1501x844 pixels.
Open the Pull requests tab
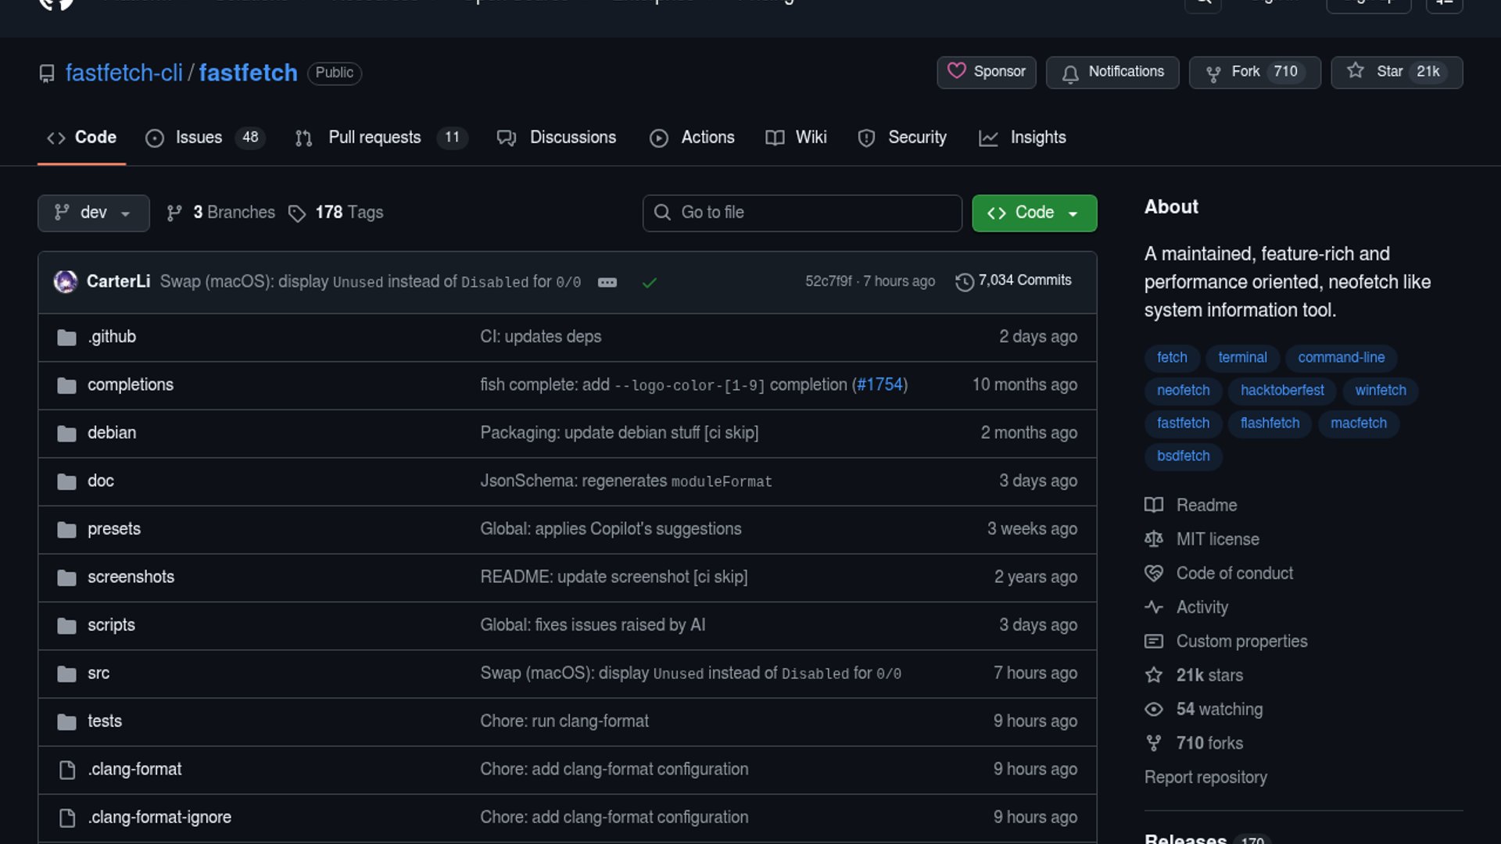click(x=374, y=138)
